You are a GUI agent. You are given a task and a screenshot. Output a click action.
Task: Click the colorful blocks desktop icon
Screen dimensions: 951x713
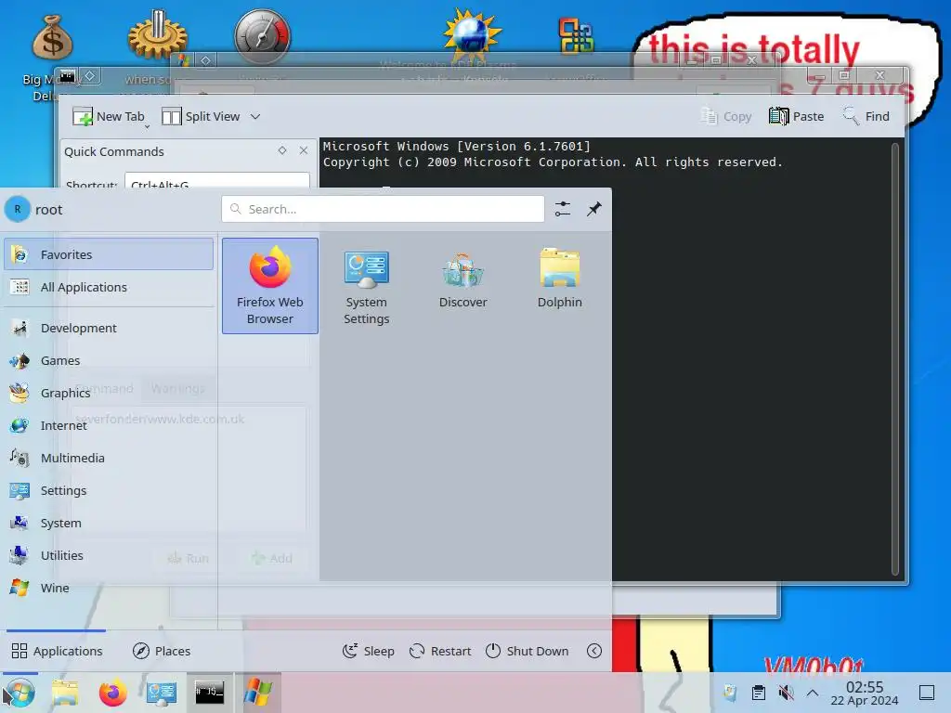pos(576,35)
